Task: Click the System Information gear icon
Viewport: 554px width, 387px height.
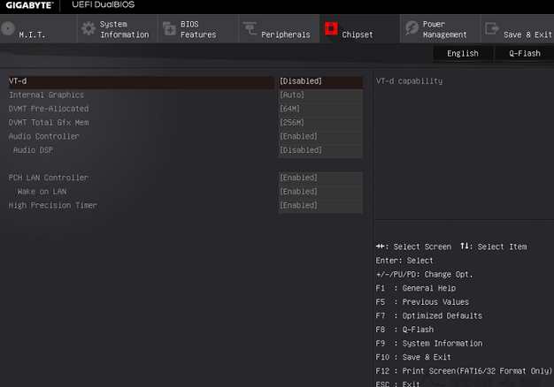Action: (x=88, y=28)
